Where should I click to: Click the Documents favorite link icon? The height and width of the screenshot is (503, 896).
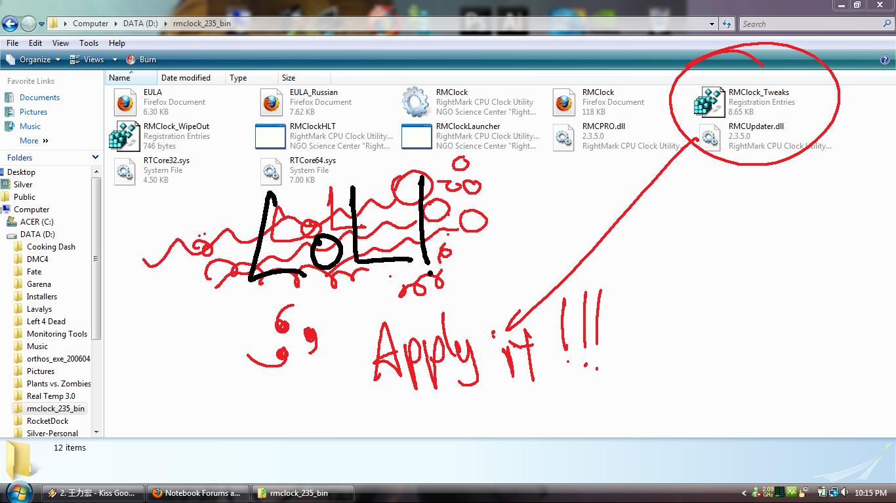(x=9, y=98)
